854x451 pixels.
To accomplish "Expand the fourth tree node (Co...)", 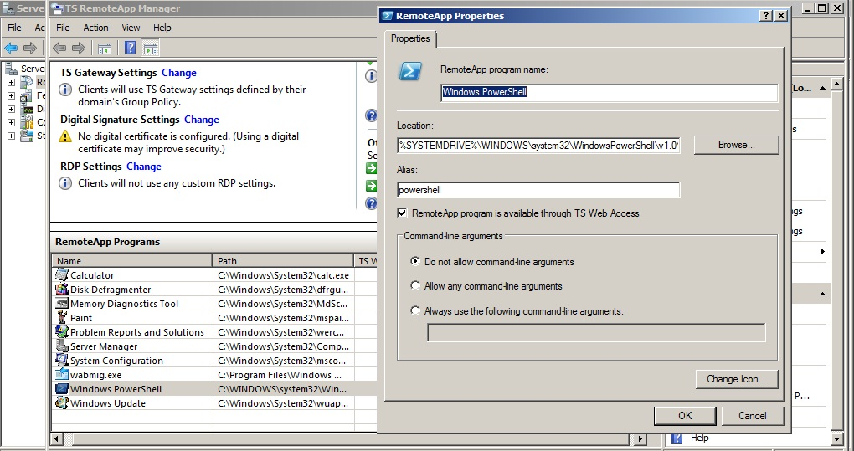I will [x=11, y=122].
